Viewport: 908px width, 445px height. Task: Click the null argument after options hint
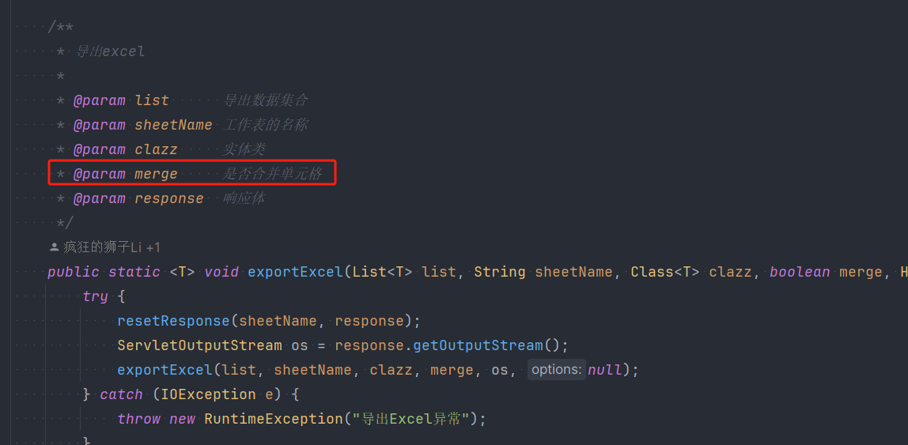605,370
